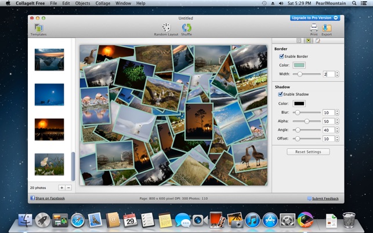The image size is (373, 233).
Task: Click the Random Layout dice icon
Action: click(166, 28)
